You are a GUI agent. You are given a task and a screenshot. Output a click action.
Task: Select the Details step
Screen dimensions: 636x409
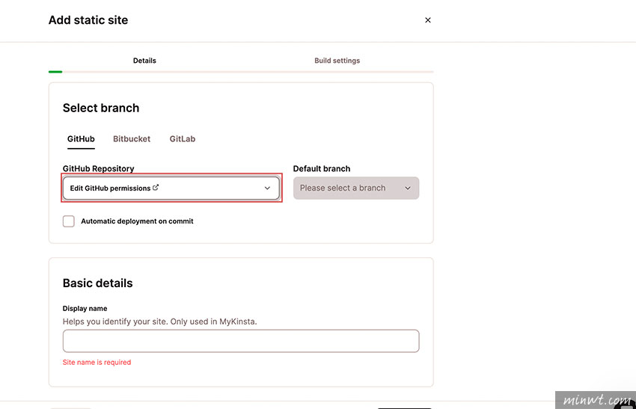144,61
